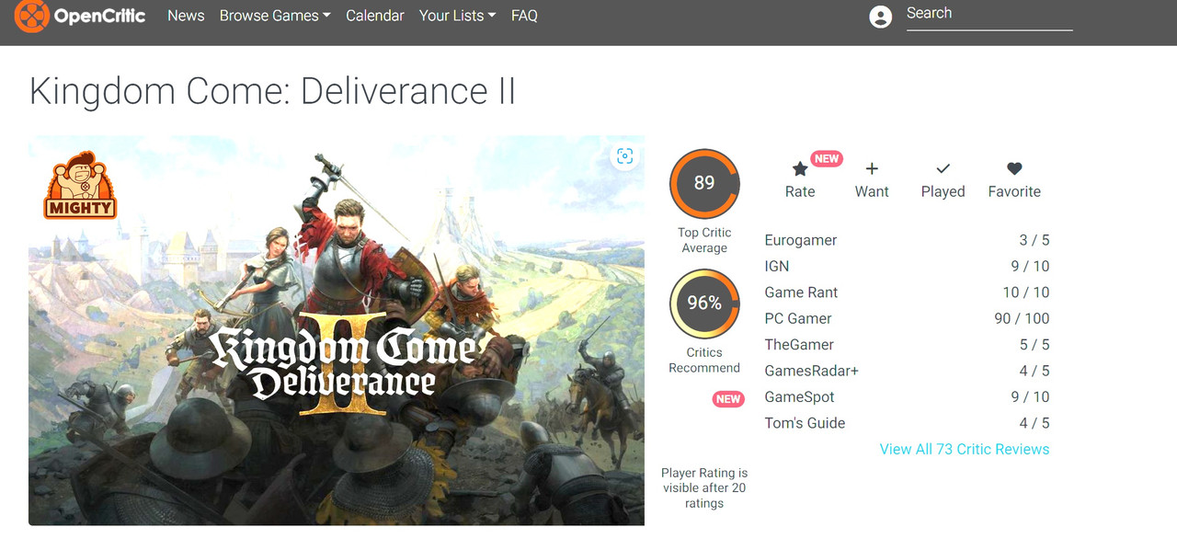Mark game as Played
1177x550 pixels.
coord(943,179)
